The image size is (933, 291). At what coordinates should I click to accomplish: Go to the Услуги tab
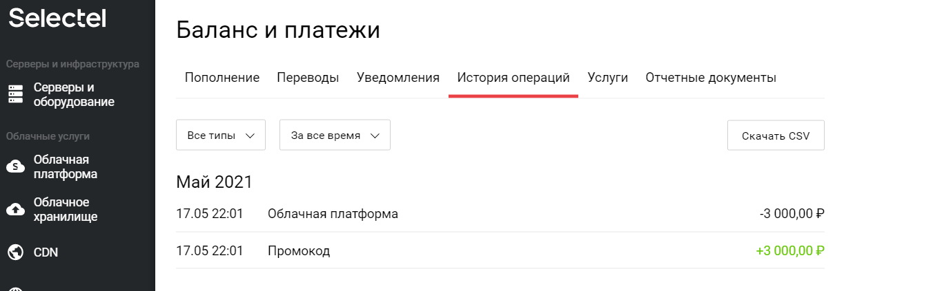607,78
